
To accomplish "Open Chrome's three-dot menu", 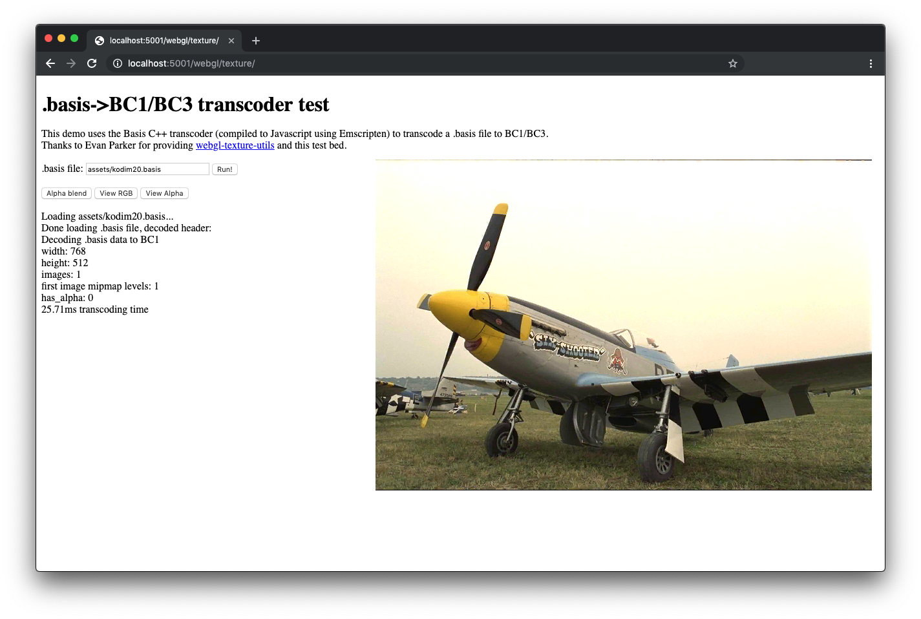I will point(871,63).
